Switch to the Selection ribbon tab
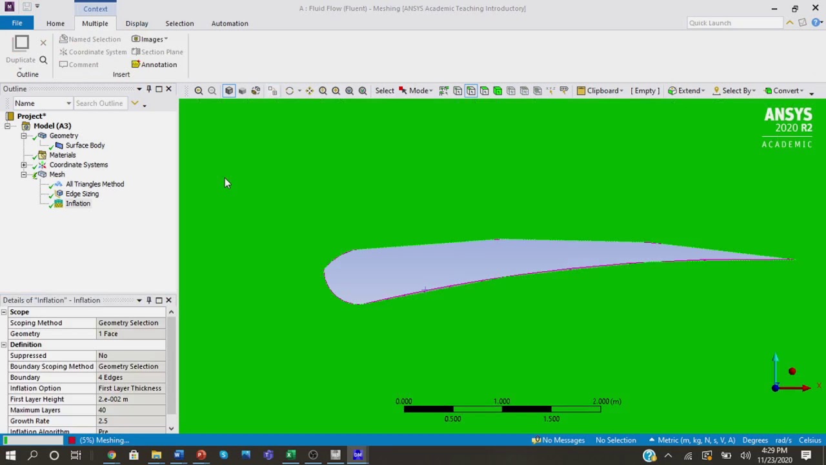This screenshot has width=826, height=465. (179, 23)
